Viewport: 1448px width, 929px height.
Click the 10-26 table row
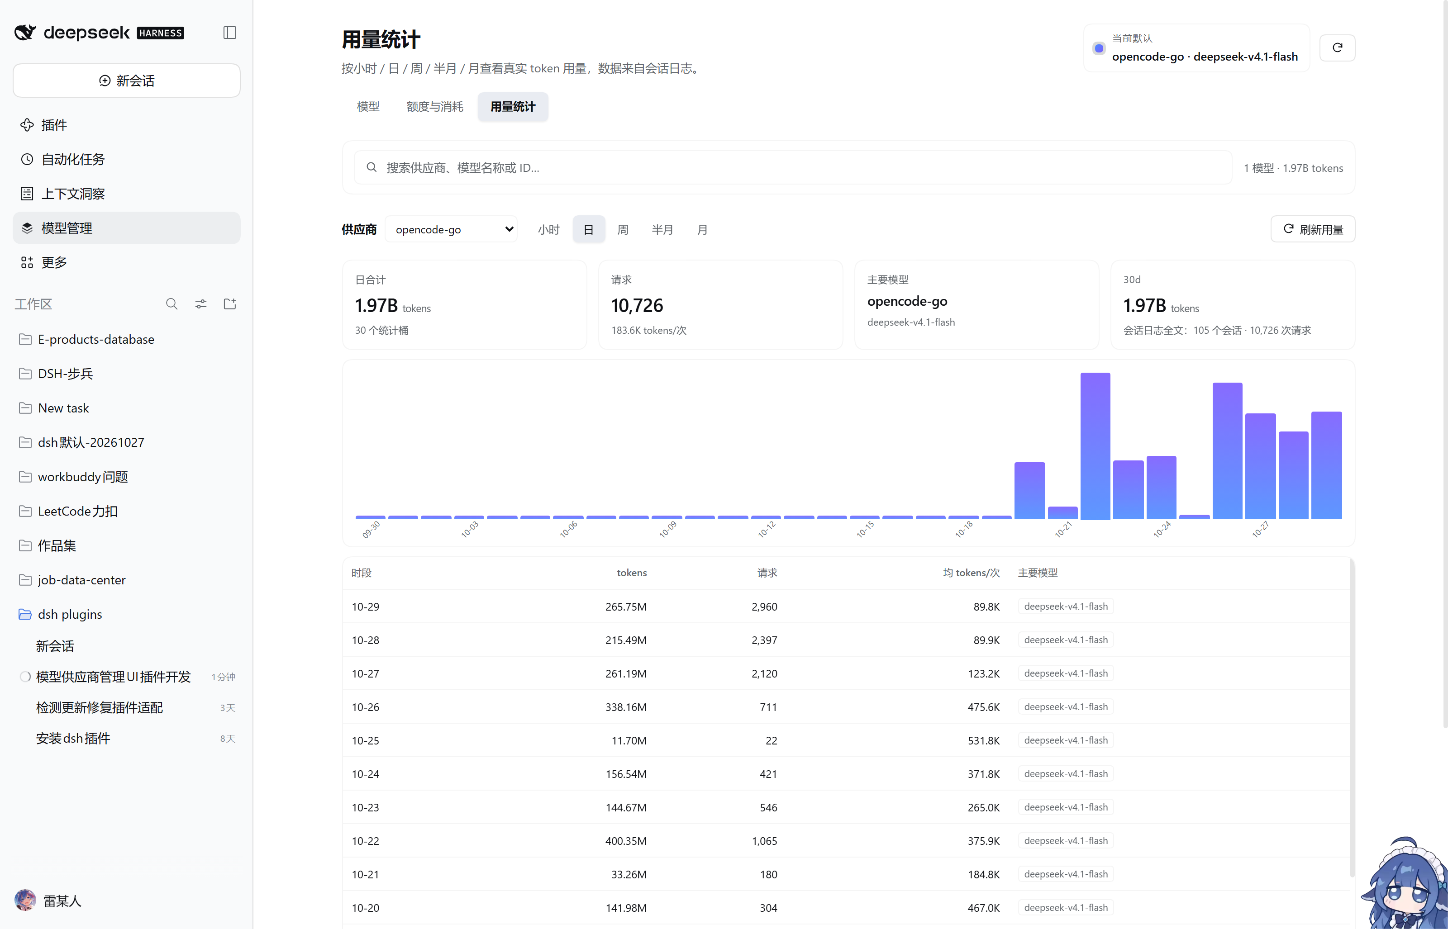(846, 707)
